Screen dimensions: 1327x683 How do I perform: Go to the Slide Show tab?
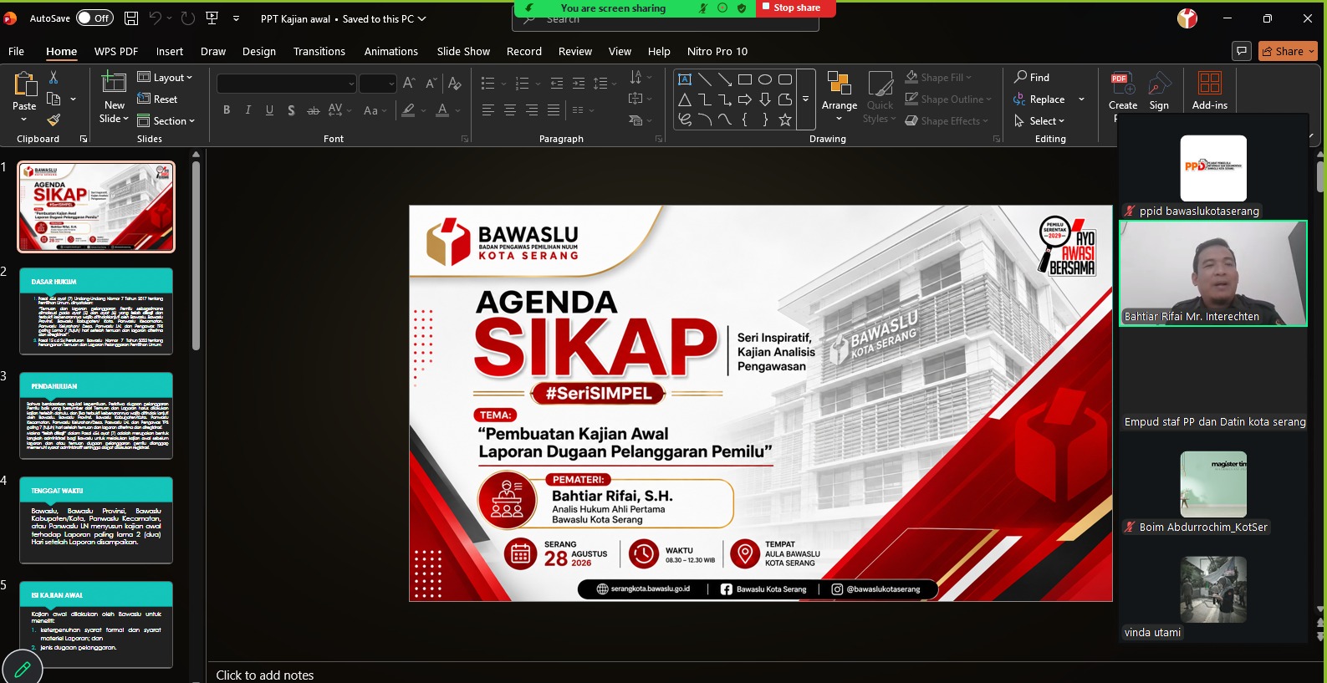pos(463,51)
